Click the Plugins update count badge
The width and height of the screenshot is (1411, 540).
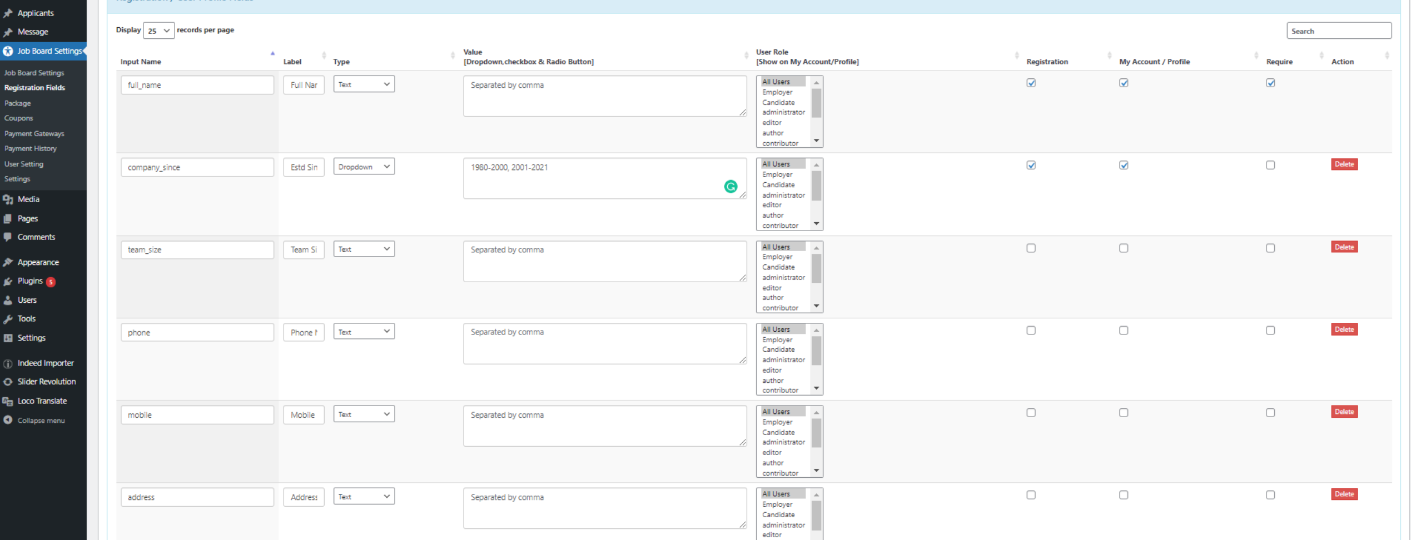pos(51,282)
